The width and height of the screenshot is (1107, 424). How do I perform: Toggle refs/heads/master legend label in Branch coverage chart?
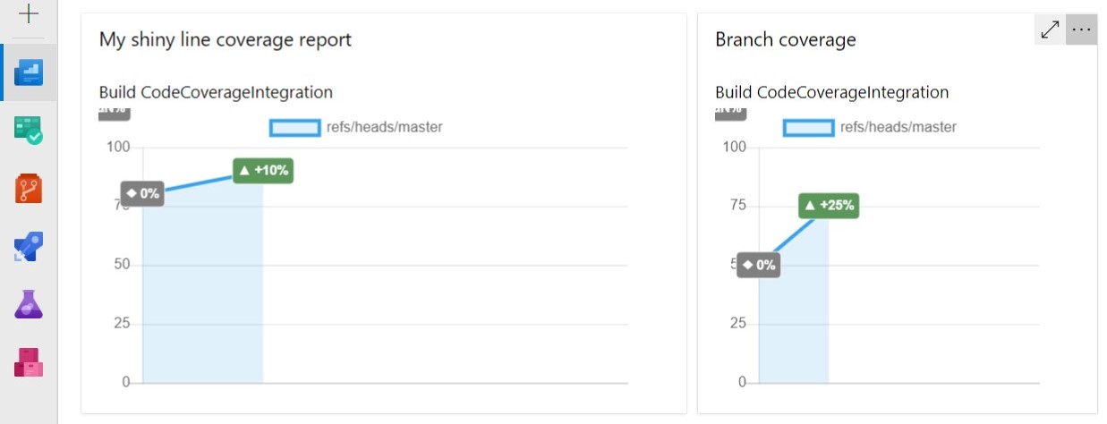tap(898, 127)
